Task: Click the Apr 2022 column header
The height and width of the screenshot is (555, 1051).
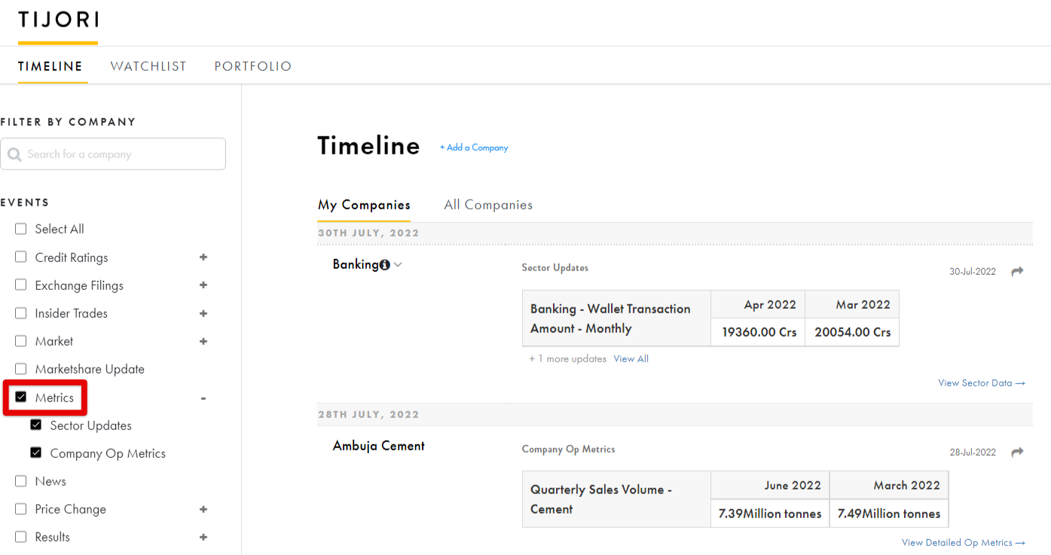Action: [x=759, y=305]
